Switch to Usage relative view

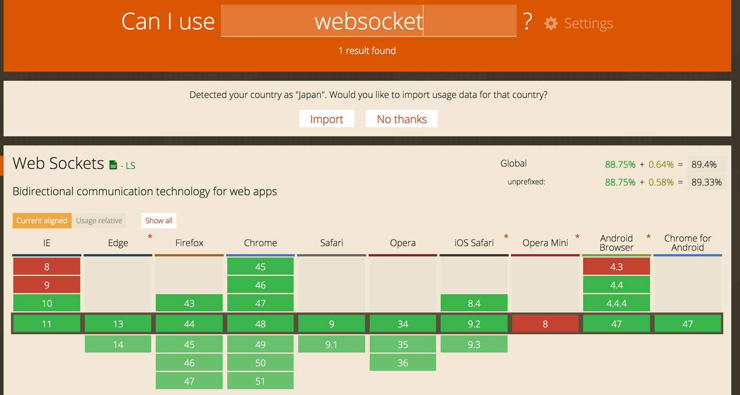coord(99,220)
